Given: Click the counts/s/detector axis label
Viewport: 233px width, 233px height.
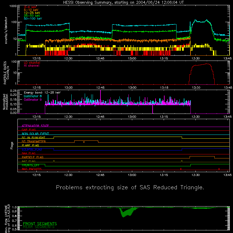Looking at the screenshot, I should pos(6,30).
